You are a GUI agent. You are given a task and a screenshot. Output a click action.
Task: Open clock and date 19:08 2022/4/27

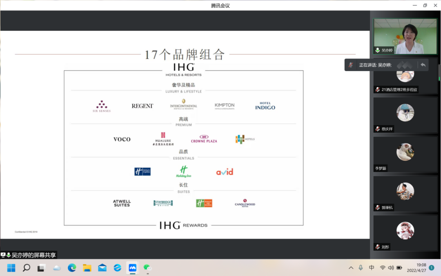tap(416, 267)
